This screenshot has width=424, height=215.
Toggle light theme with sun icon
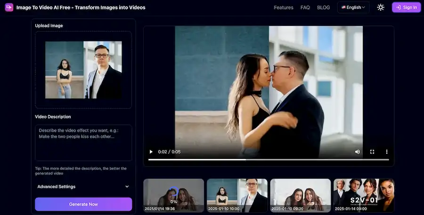click(381, 8)
